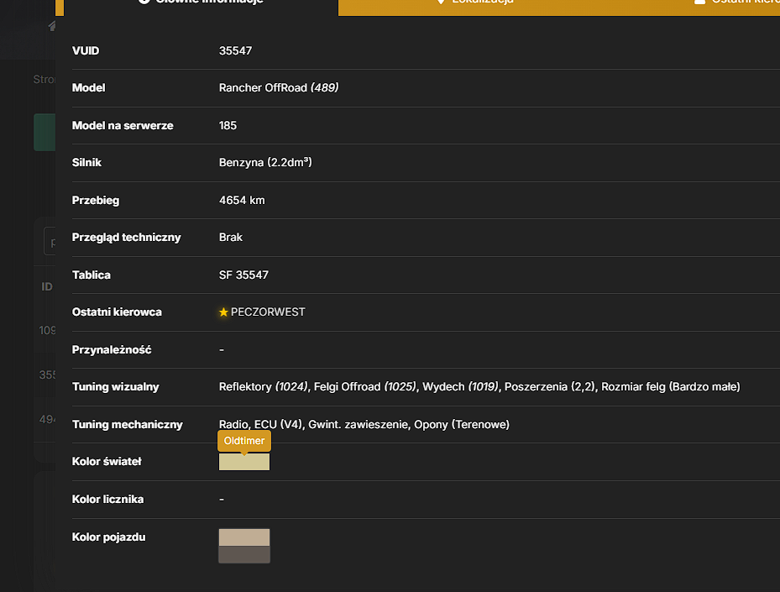The height and width of the screenshot is (592, 780).
Task: Click the Felgi Offroad (1025) tuning entry
Action: click(x=364, y=386)
